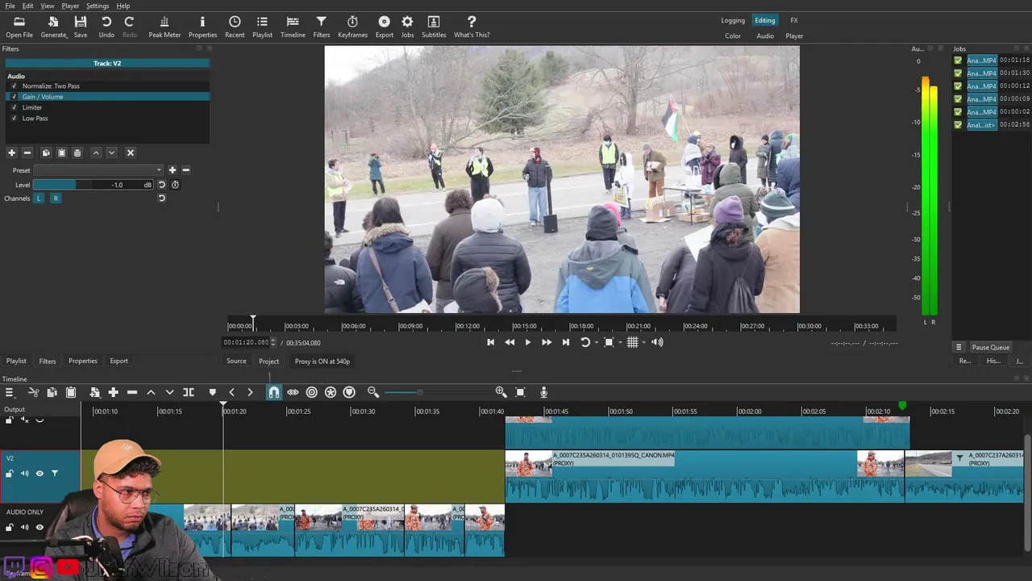The height and width of the screenshot is (581, 1032).
Task: Create a timeline marker
Action: point(213,392)
